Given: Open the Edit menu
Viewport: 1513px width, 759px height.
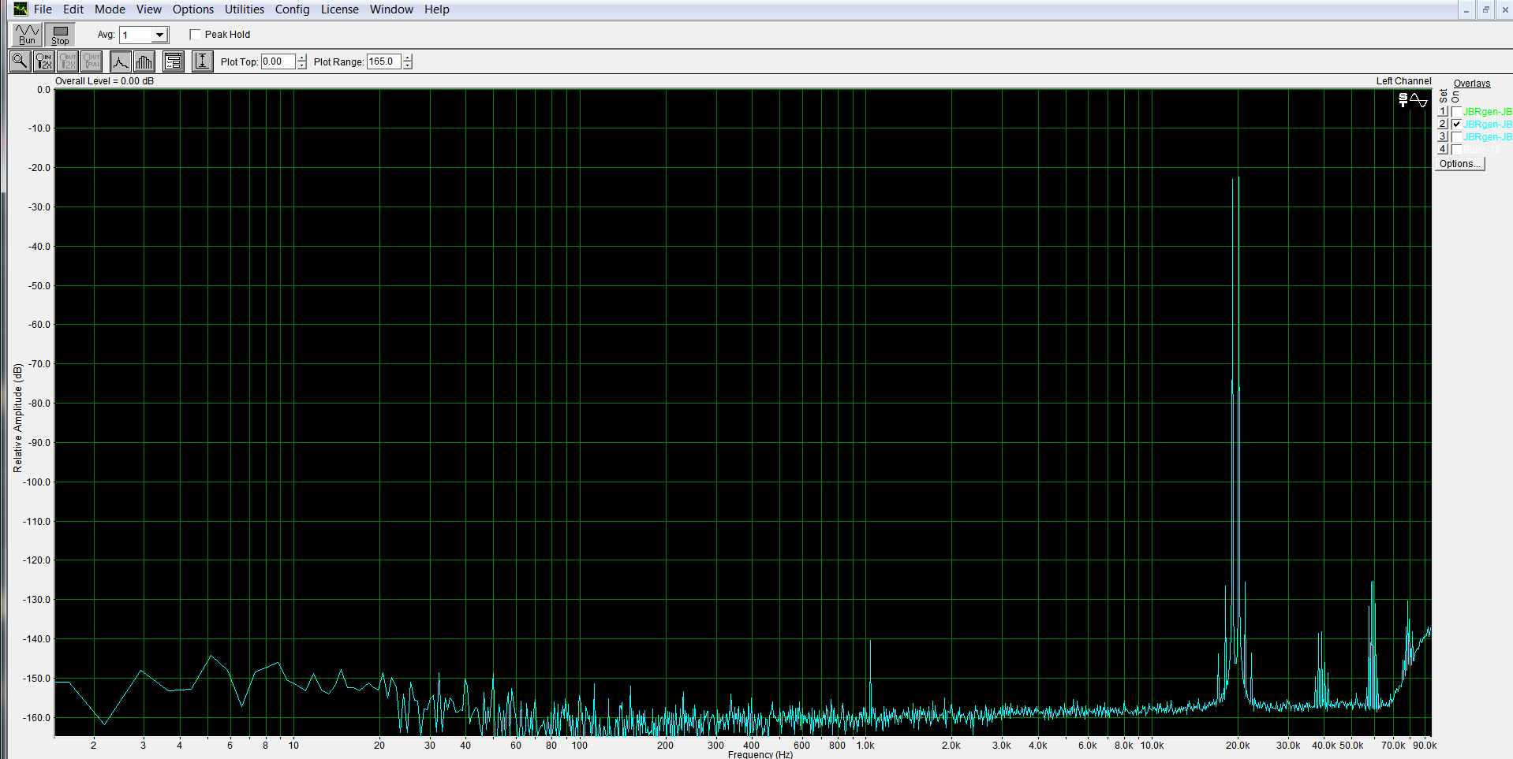Looking at the screenshot, I should click(x=73, y=9).
